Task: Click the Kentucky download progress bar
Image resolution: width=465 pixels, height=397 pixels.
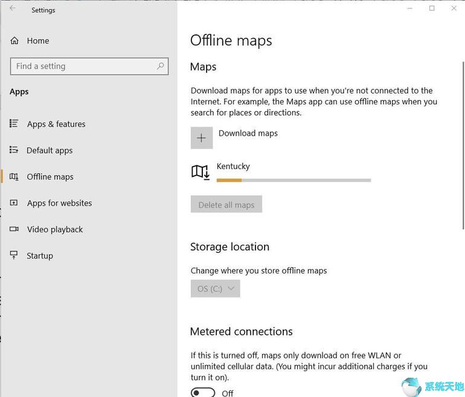Action: (x=293, y=180)
